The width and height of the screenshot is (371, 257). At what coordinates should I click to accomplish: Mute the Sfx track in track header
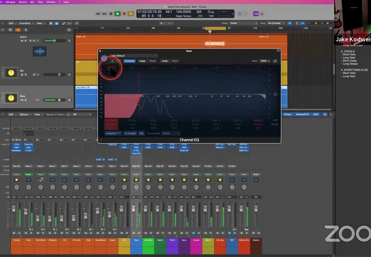coord(22,75)
